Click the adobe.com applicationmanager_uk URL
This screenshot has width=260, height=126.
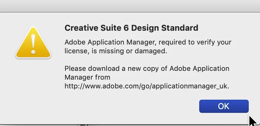coord(147,86)
